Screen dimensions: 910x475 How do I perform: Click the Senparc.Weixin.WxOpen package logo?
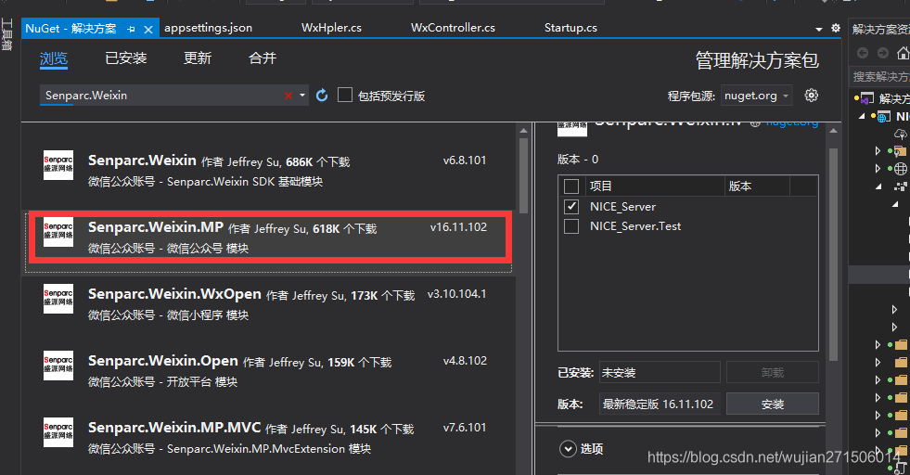point(58,299)
